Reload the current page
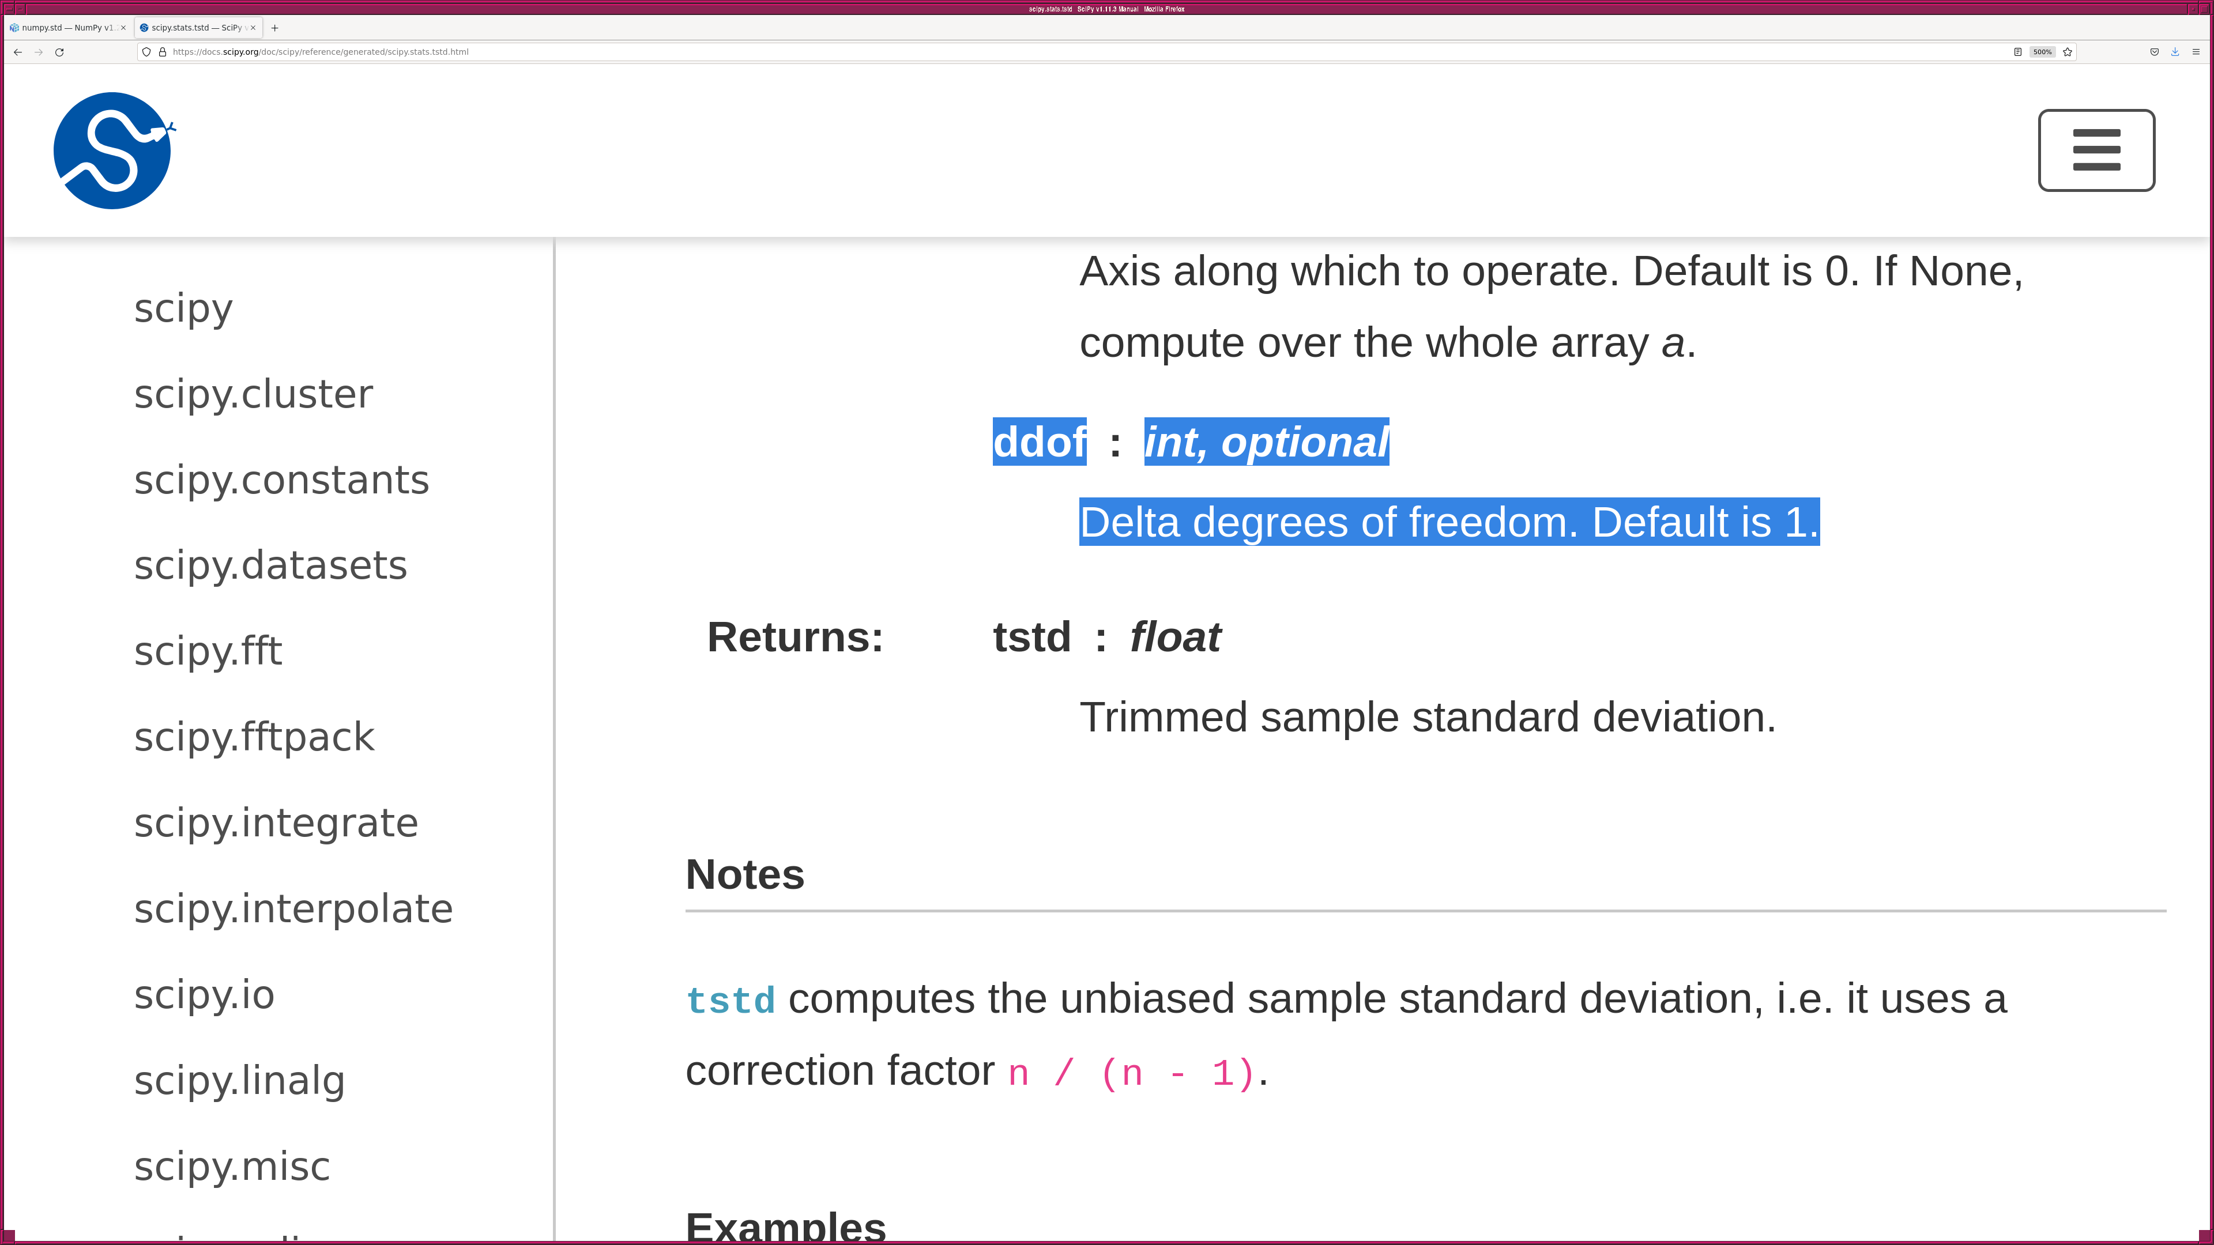The width and height of the screenshot is (2214, 1245). coord(59,52)
